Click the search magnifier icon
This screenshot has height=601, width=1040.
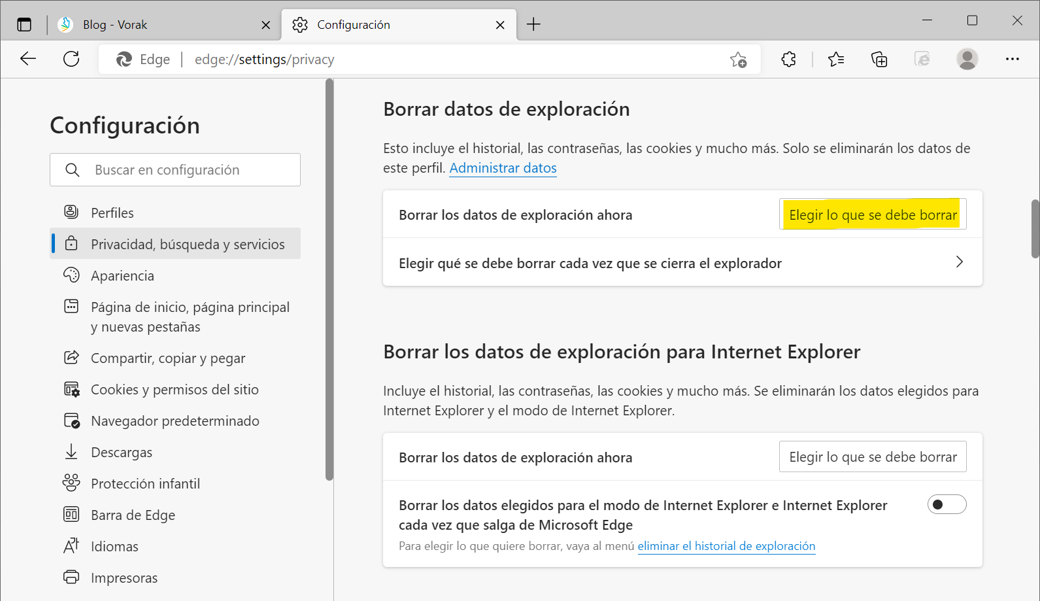pyautogui.click(x=73, y=170)
